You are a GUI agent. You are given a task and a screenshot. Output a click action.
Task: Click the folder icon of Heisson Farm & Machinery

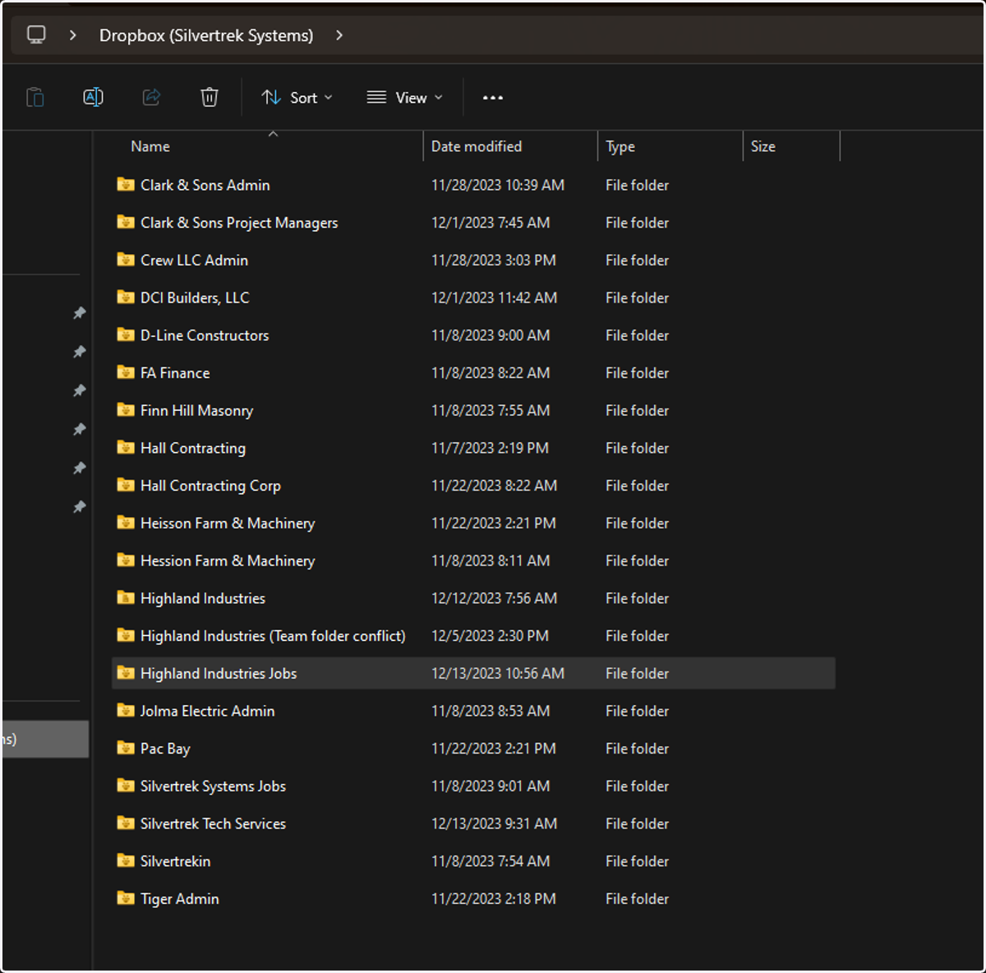tap(126, 522)
